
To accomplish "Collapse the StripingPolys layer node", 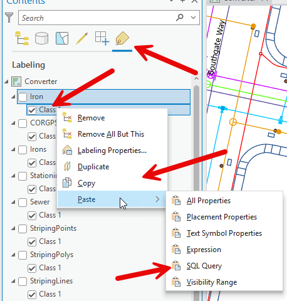I will tap(13, 255).
